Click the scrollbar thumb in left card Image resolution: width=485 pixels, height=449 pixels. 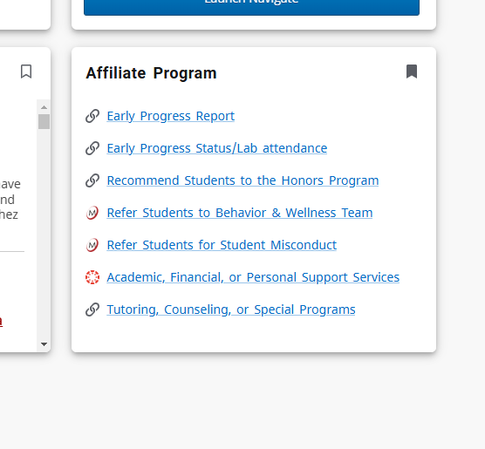pos(44,121)
